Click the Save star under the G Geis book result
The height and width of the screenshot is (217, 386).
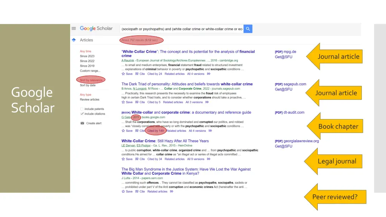123,131
